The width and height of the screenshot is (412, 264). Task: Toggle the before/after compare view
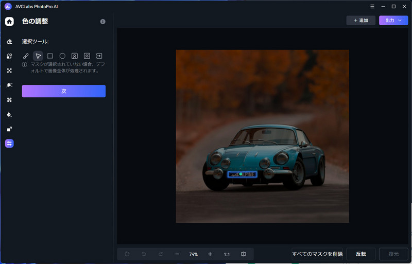click(244, 254)
